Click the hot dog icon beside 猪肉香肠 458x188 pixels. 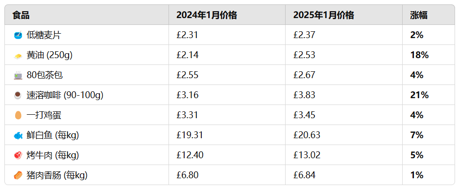coord(18,175)
